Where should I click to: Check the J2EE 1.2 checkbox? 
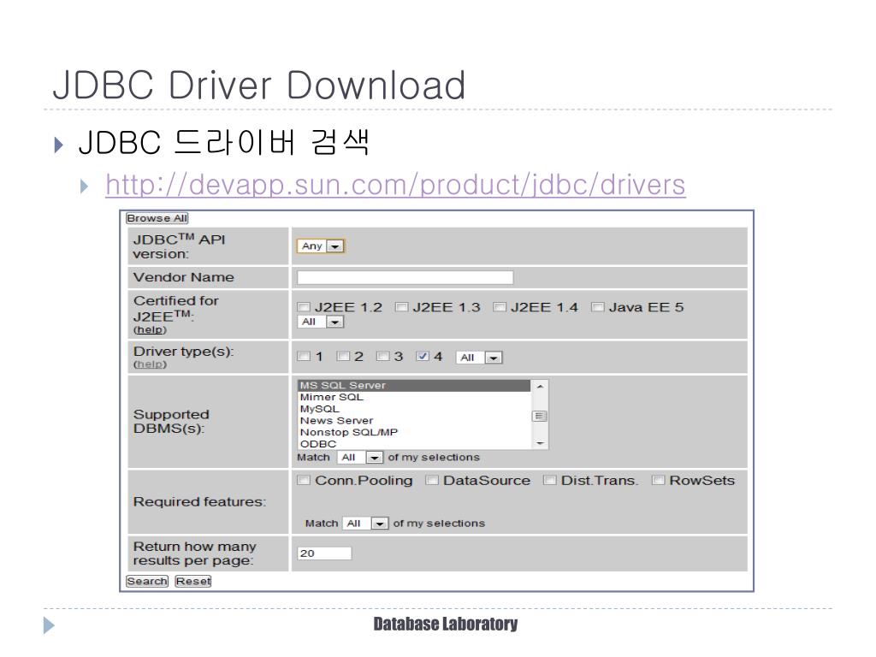click(304, 307)
